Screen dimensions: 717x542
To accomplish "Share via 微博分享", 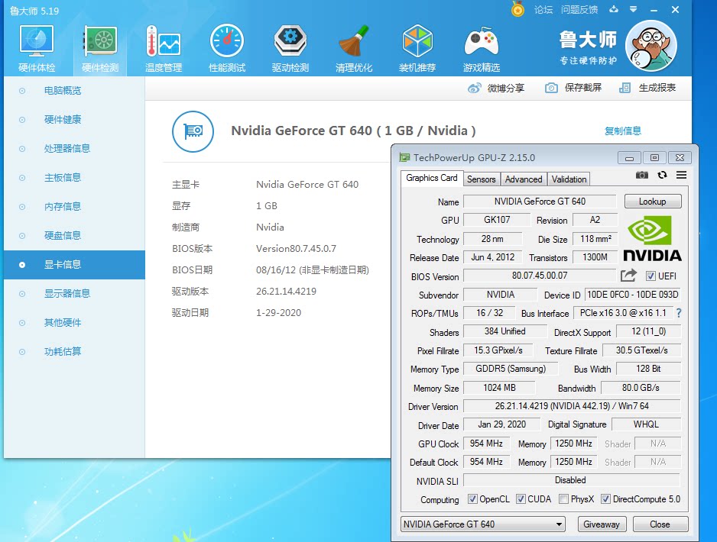I will (496, 88).
